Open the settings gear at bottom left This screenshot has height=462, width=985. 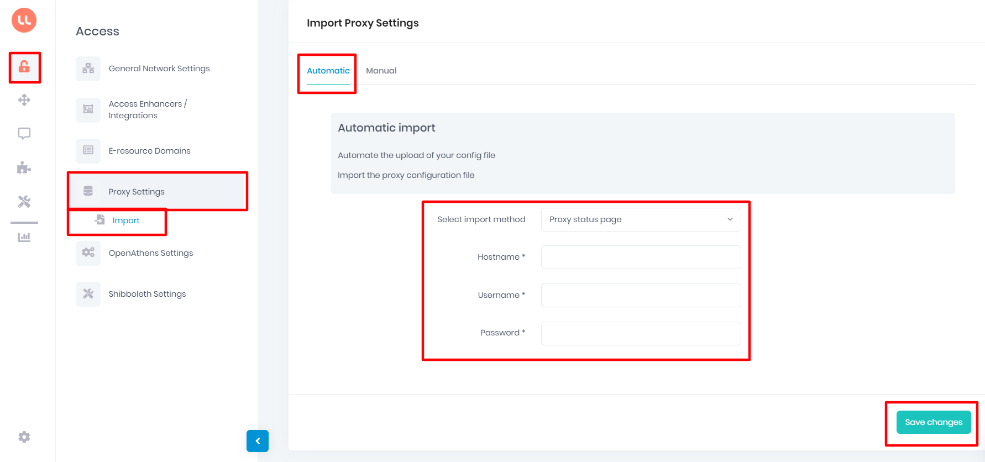tap(24, 437)
